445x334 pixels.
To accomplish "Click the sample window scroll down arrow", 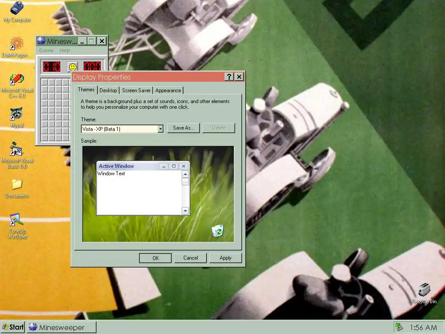I will (x=185, y=210).
